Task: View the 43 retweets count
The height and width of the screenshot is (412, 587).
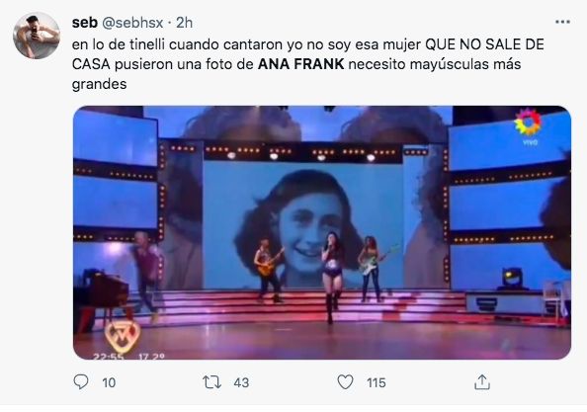Action: point(241,382)
